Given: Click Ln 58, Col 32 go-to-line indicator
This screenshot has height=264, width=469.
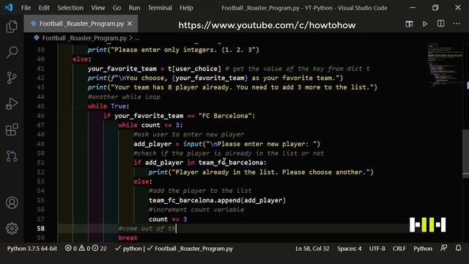Looking at the screenshot, I should (312, 249).
